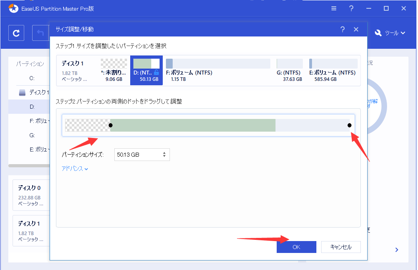Click OK to confirm the resize
Image resolution: width=418 pixels, height=270 pixels.
click(x=296, y=247)
